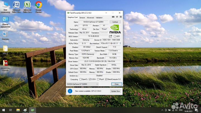Click the Technology value 40 nm
201x113 pixels.
tap(85, 29)
